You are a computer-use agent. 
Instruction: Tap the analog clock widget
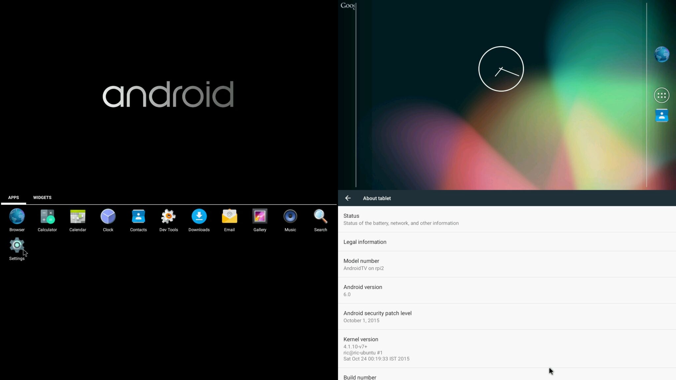501,69
